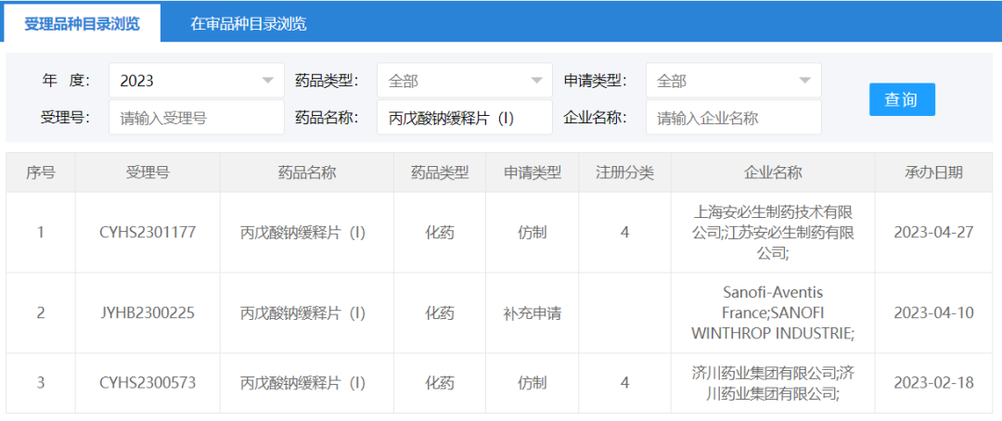The image size is (1002, 421).
Task: Click date 2023-04-27
Action: coord(933,233)
